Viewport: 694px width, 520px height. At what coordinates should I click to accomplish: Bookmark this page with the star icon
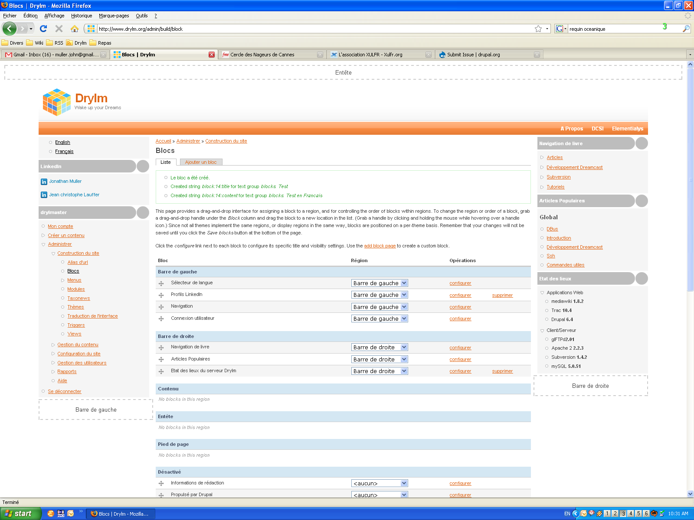(538, 29)
